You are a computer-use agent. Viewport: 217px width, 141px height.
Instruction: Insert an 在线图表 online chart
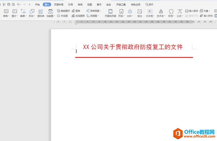78,16
